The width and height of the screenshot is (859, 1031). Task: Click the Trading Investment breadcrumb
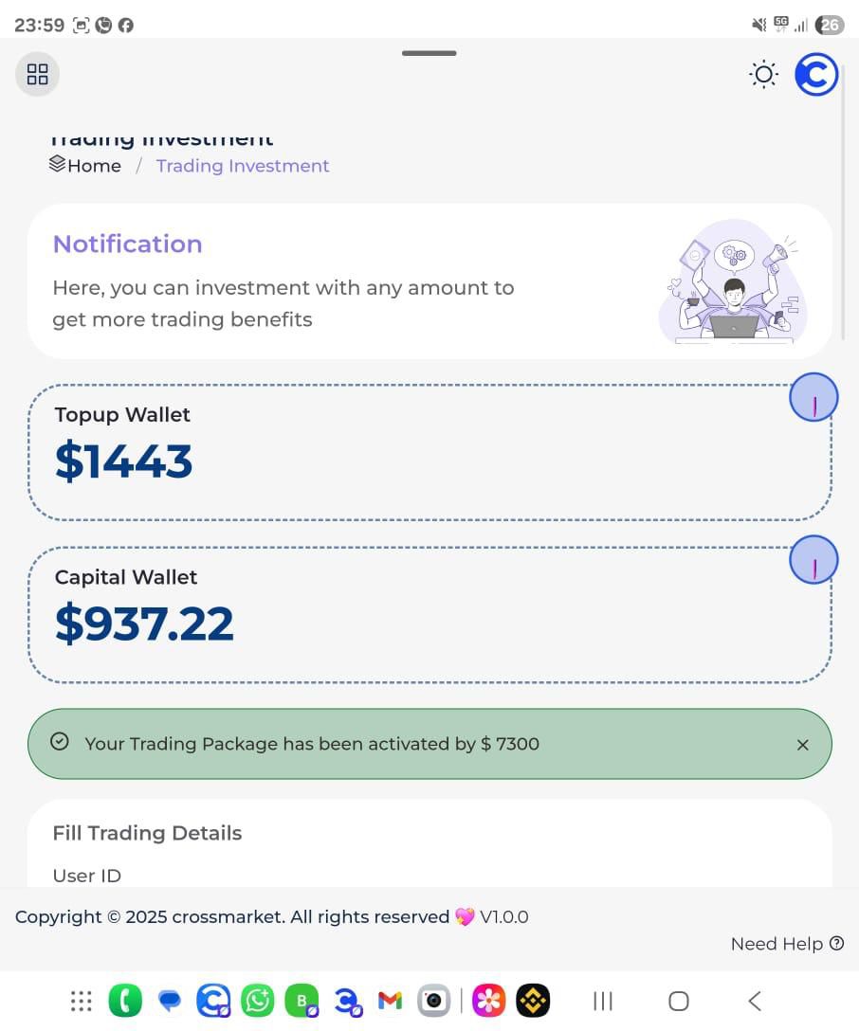243,166
